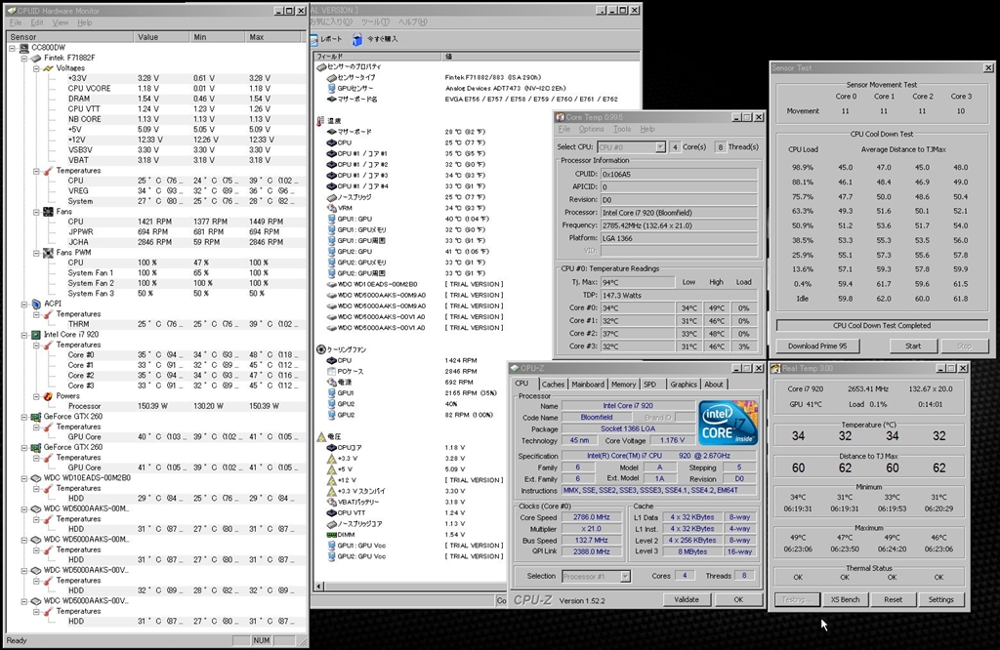The image size is (1000, 650).
Task: Click the Intel Core i7 logo in CPU-Z
Action: pyautogui.click(x=728, y=423)
